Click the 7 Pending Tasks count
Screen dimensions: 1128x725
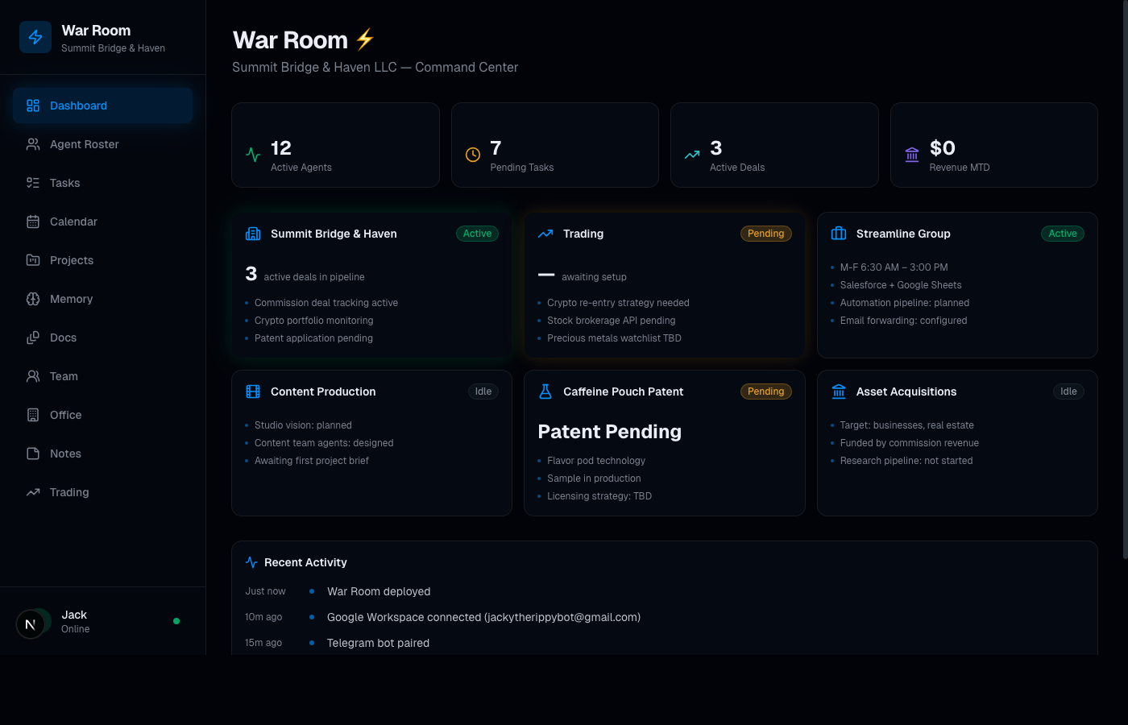coord(496,148)
